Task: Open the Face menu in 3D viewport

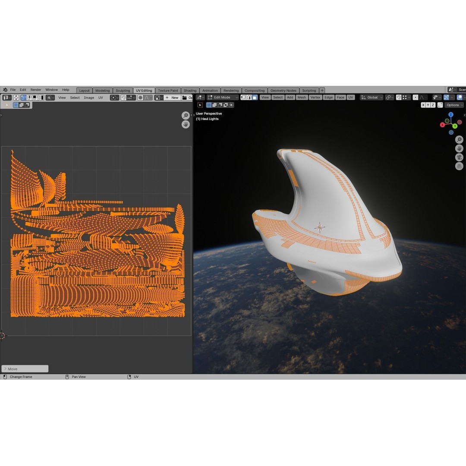Action: point(340,98)
